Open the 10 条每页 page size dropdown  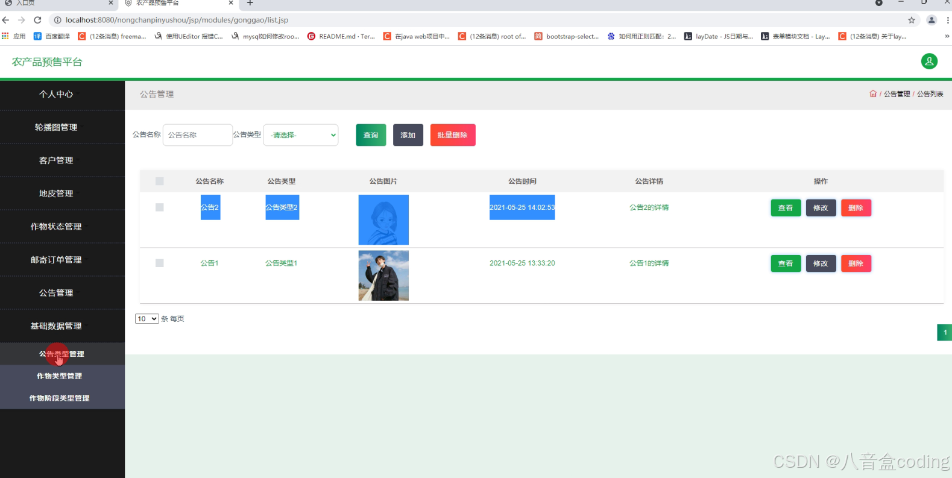coord(147,319)
